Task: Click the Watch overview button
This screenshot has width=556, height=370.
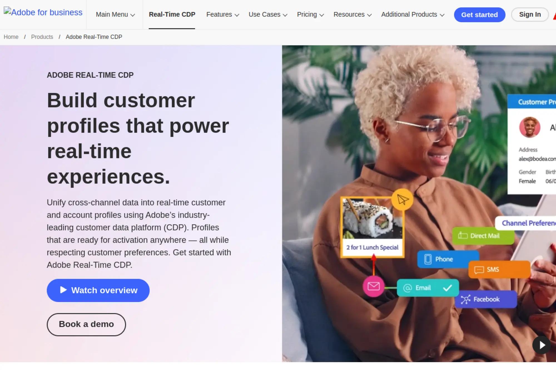Action: tap(98, 290)
